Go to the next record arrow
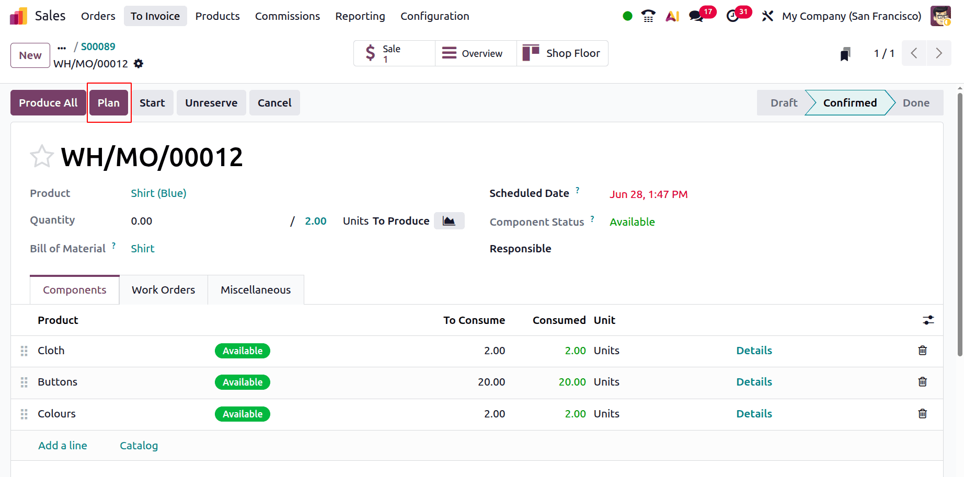Viewport: 964px width, 477px height. (x=939, y=53)
